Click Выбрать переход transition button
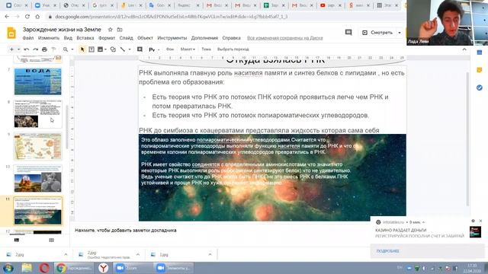The width and height of the screenshot is (488, 274). point(233,49)
